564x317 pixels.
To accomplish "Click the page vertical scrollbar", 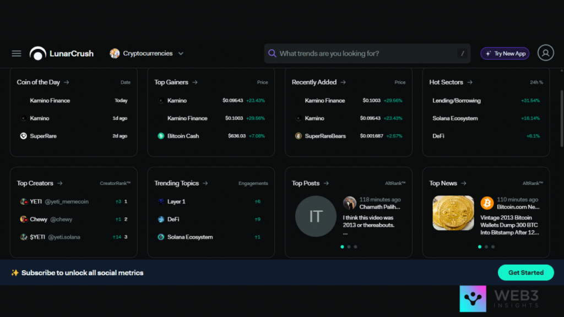I will click(x=562, y=119).
